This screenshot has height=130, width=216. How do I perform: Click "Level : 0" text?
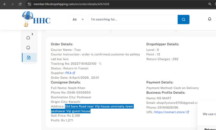tap(152, 50)
